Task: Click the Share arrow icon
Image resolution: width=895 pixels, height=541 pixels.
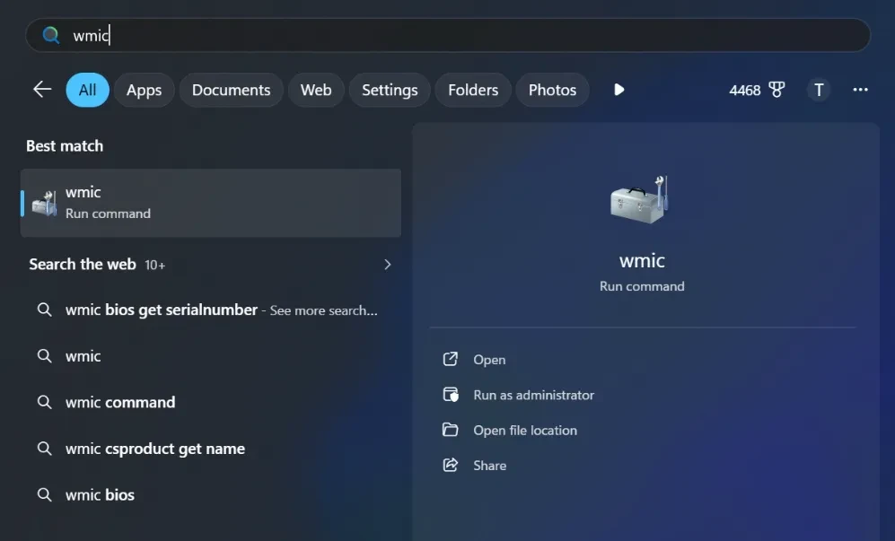Action: (x=451, y=465)
